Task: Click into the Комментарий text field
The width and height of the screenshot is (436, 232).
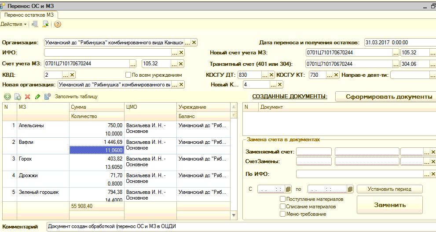Action: (x=238, y=227)
